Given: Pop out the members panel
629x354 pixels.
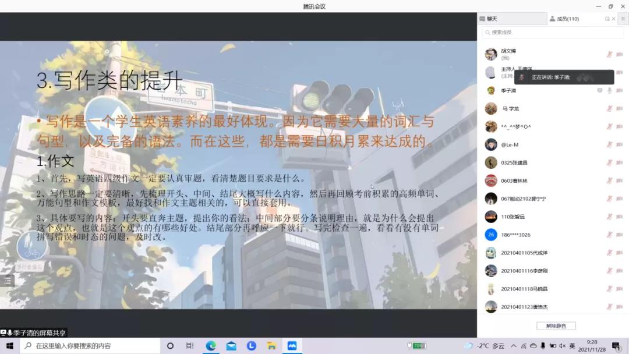Looking at the screenshot, I should click(x=607, y=19).
